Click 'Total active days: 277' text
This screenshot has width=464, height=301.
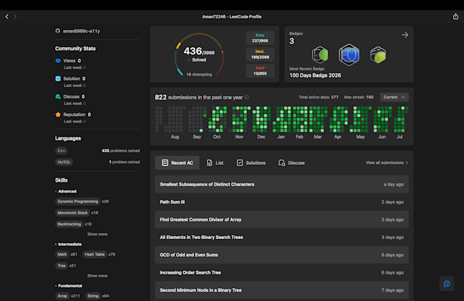click(319, 97)
